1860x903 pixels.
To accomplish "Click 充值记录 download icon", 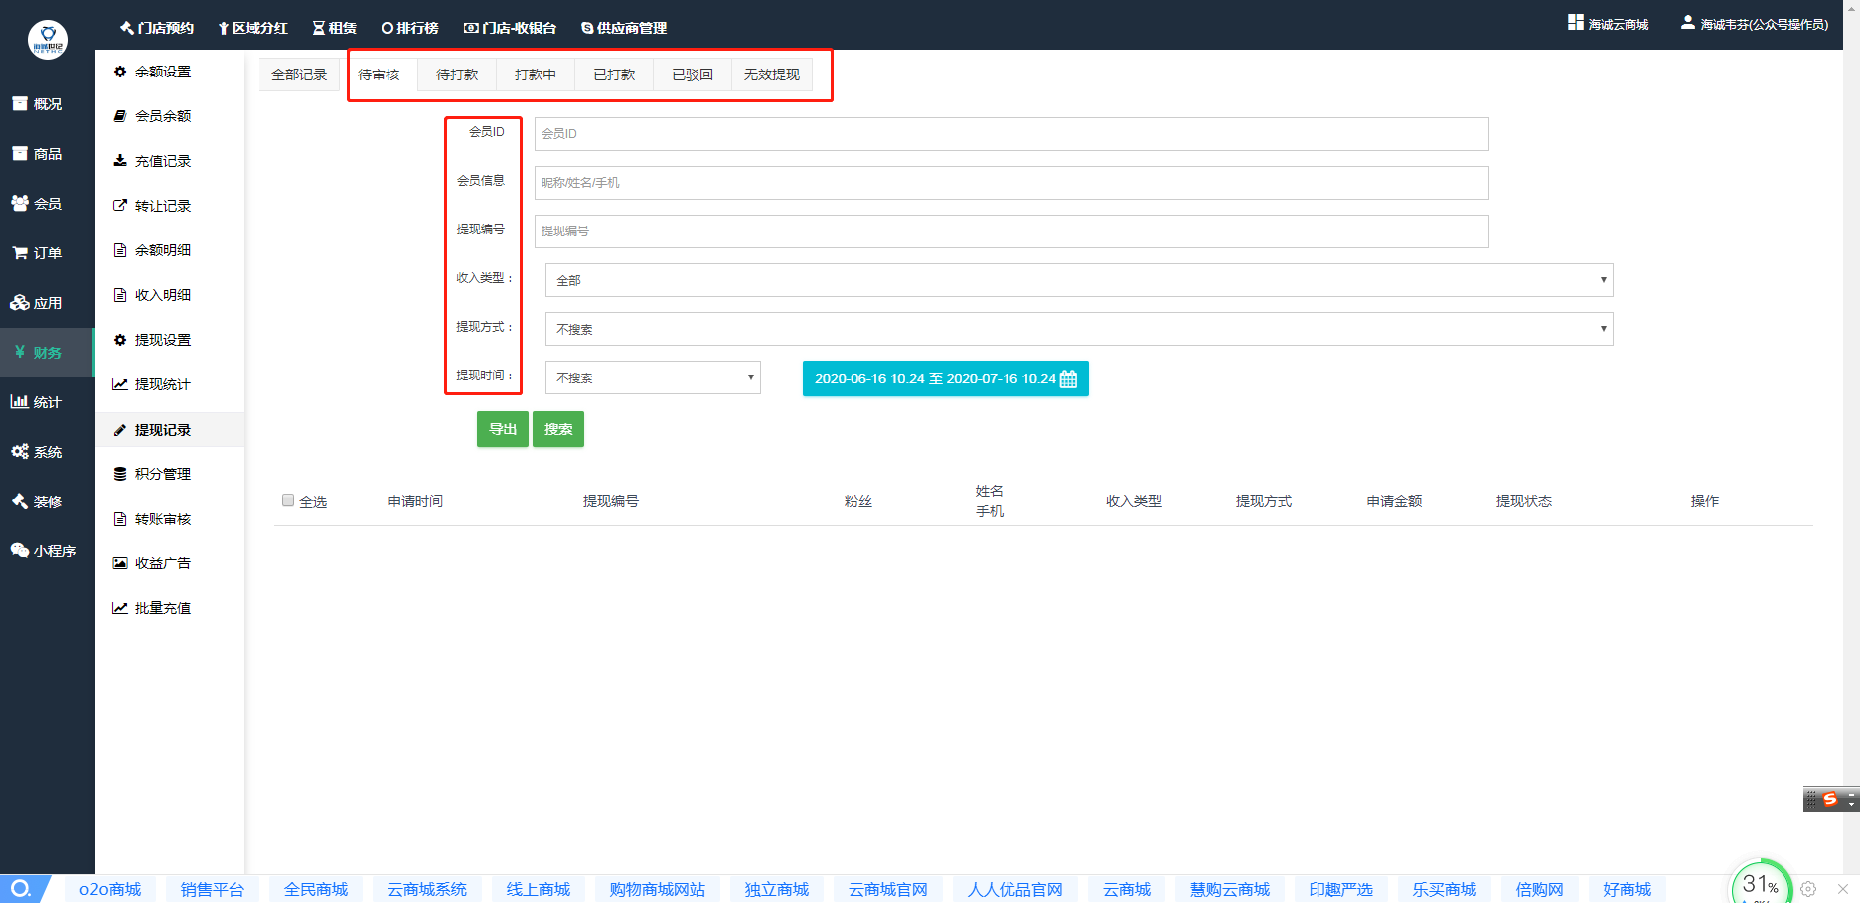I will coord(120,161).
